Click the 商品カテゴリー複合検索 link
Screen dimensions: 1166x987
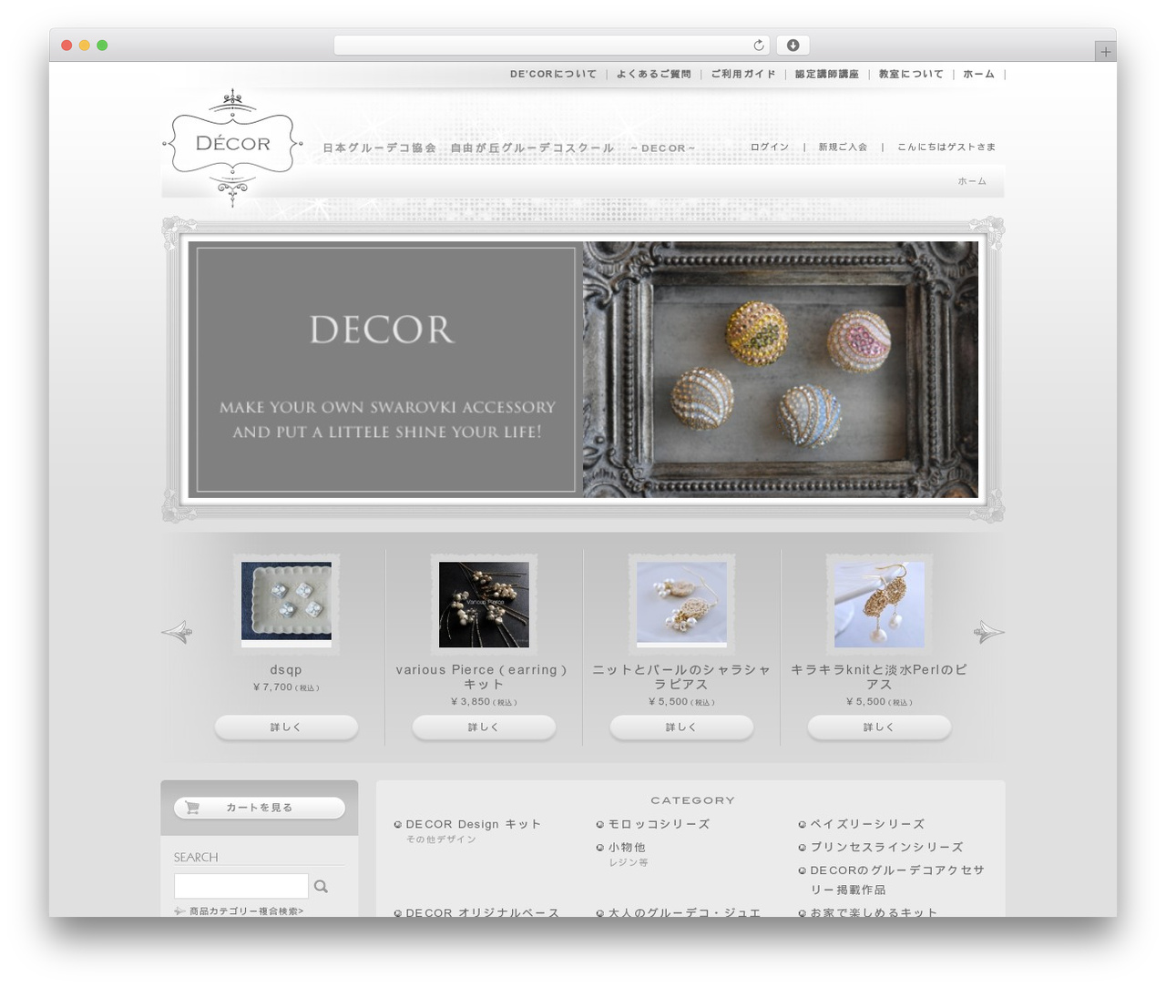point(246,911)
